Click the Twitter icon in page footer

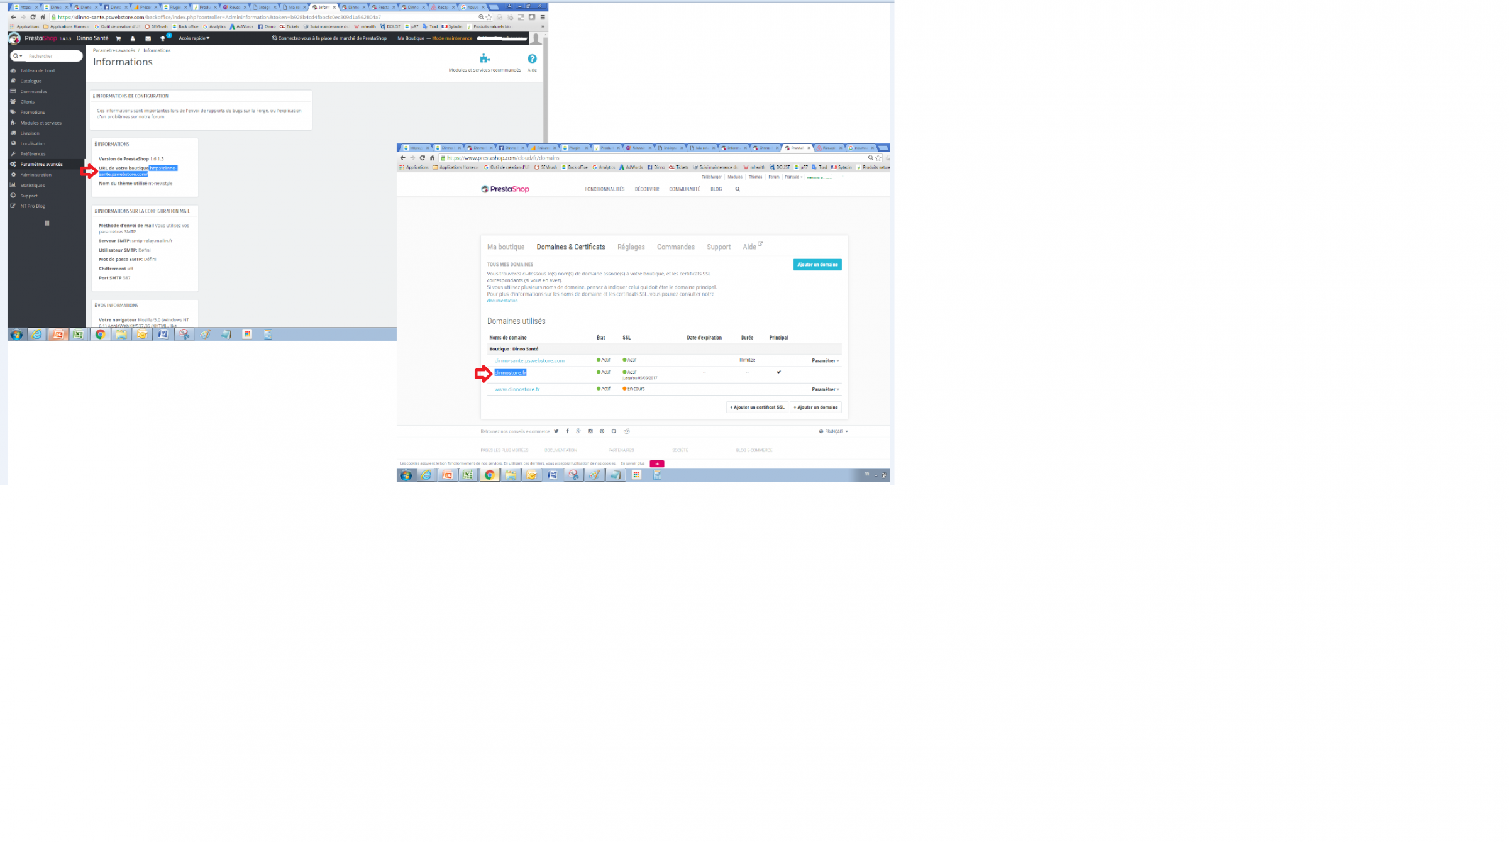556,431
